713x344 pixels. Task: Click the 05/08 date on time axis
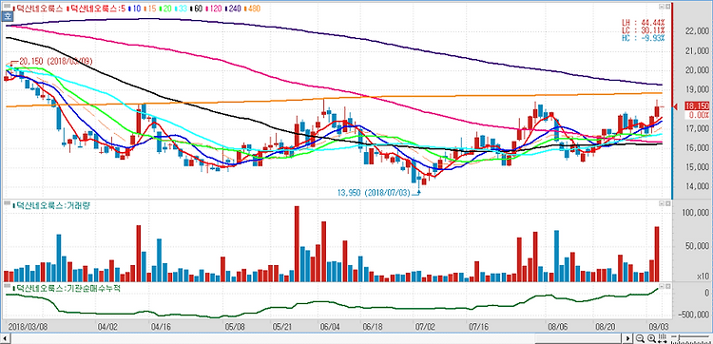click(x=236, y=327)
